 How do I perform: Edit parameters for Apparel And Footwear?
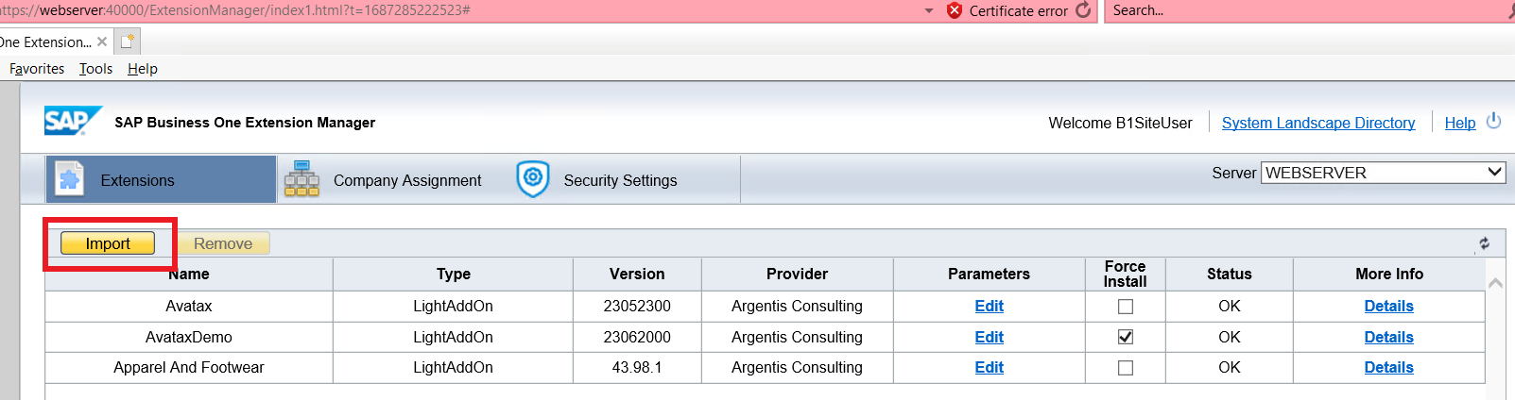(989, 367)
